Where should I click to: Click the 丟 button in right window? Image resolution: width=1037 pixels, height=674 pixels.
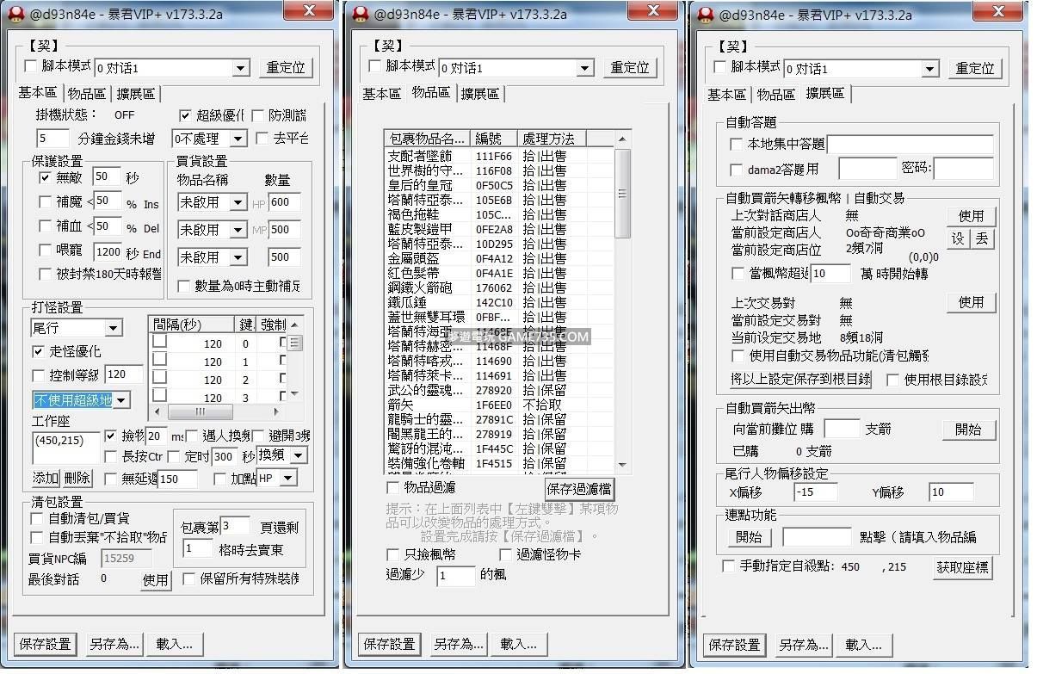pyautogui.click(x=982, y=239)
